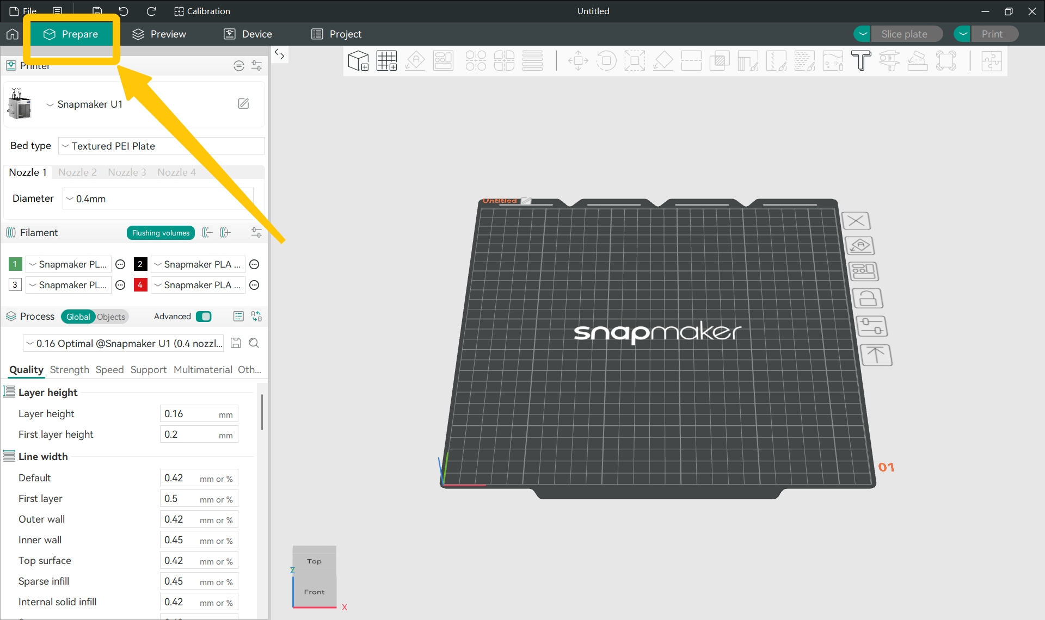Viewport: 1045px width, 620px height.
Task: Toggle the Advanced mode switch
Action: pyautogui.click(x=204, y=317)
